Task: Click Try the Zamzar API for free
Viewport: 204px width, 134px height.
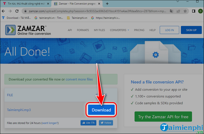Action: 163,117
